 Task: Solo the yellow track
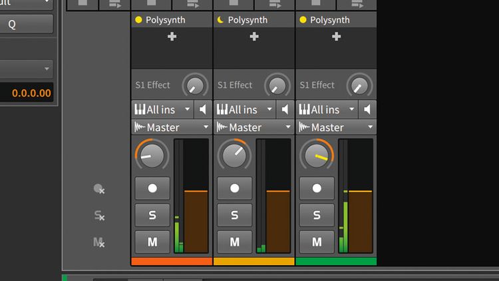(235, 215)
